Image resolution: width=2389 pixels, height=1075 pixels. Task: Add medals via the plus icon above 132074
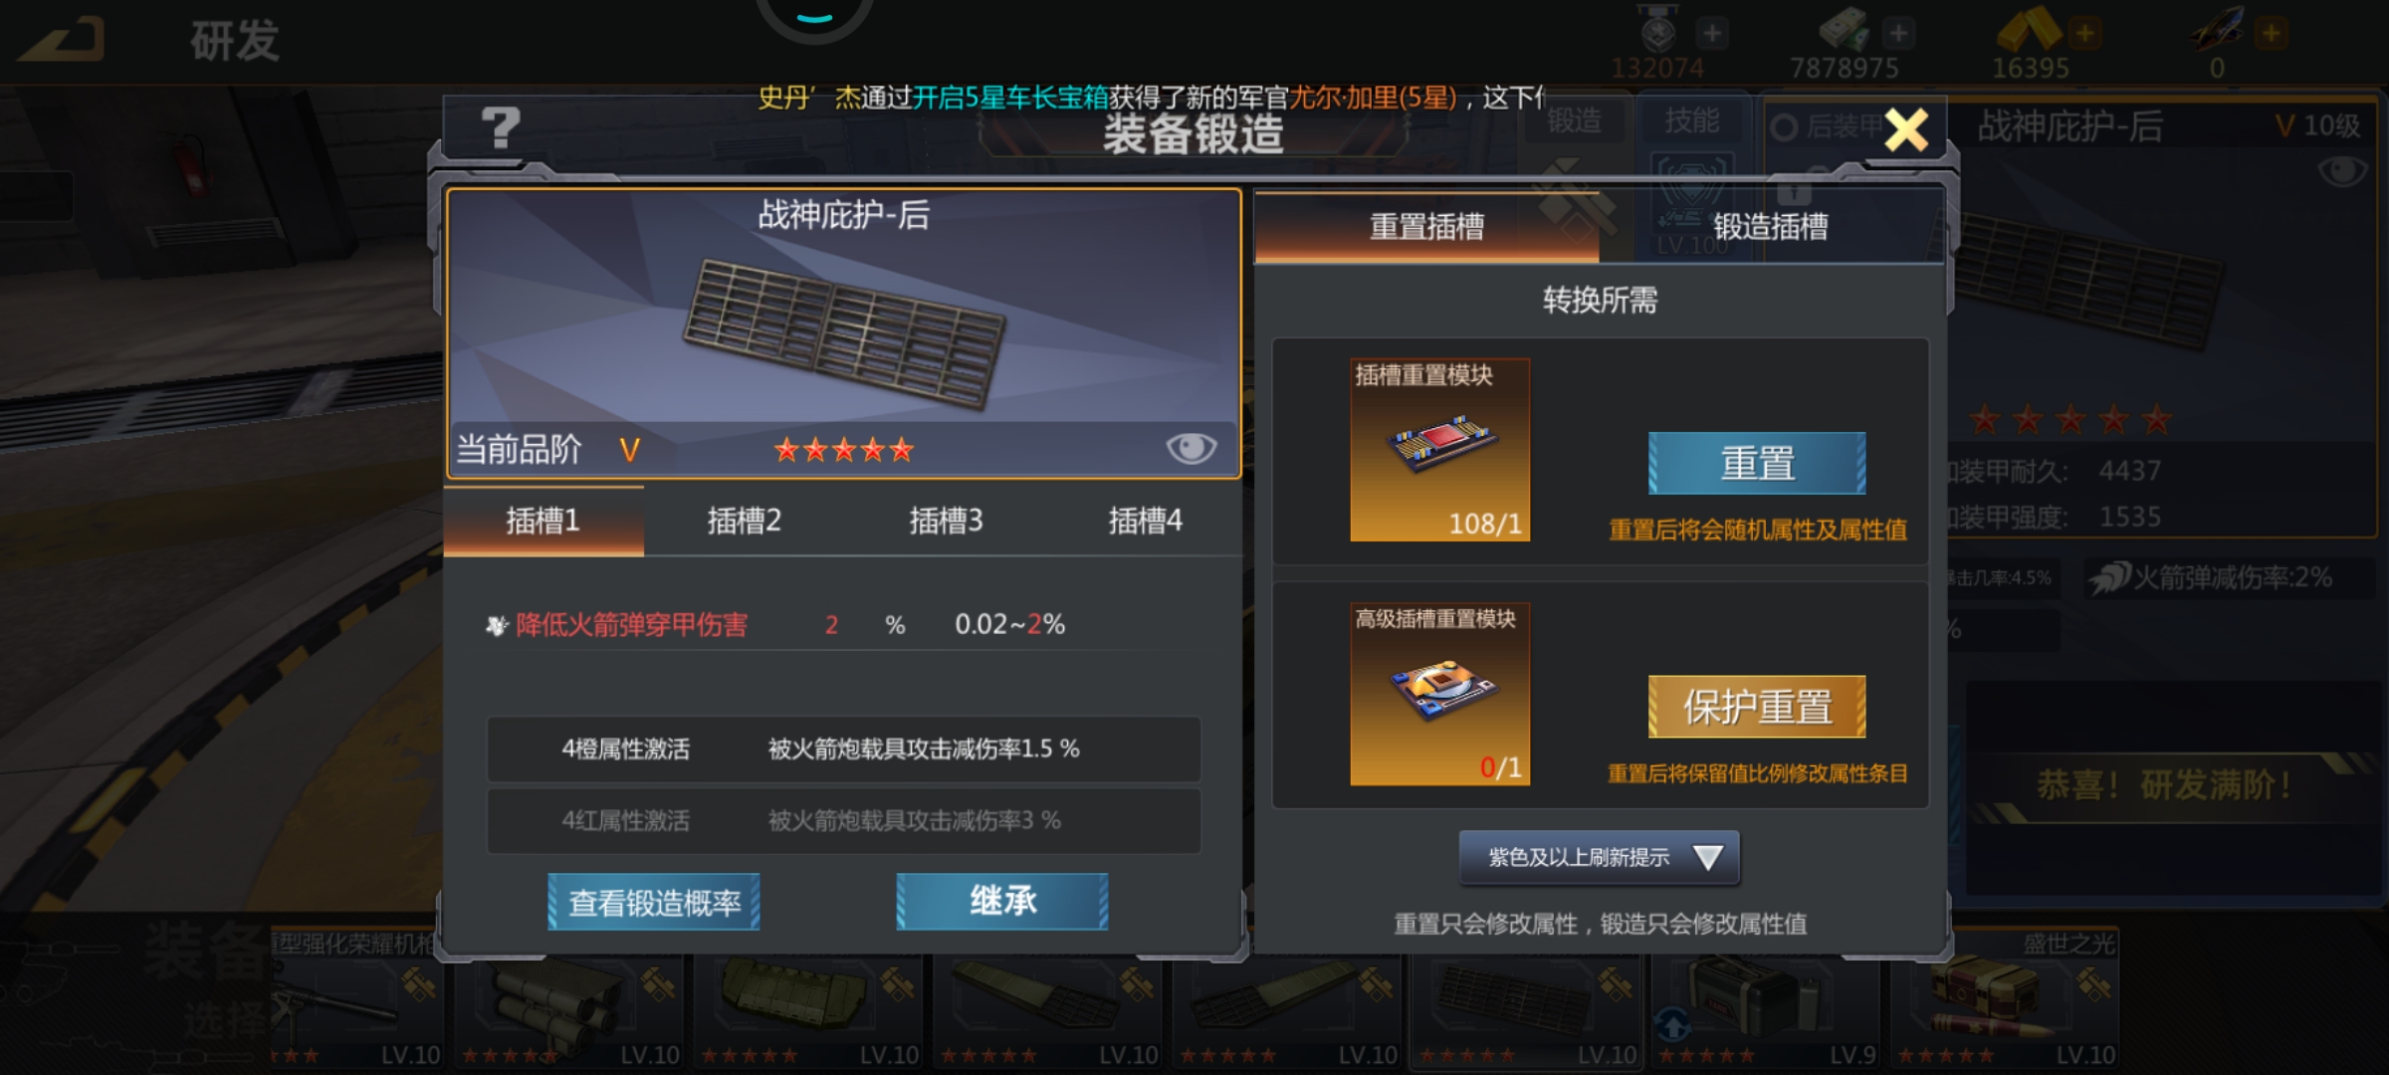(1712, 33)
